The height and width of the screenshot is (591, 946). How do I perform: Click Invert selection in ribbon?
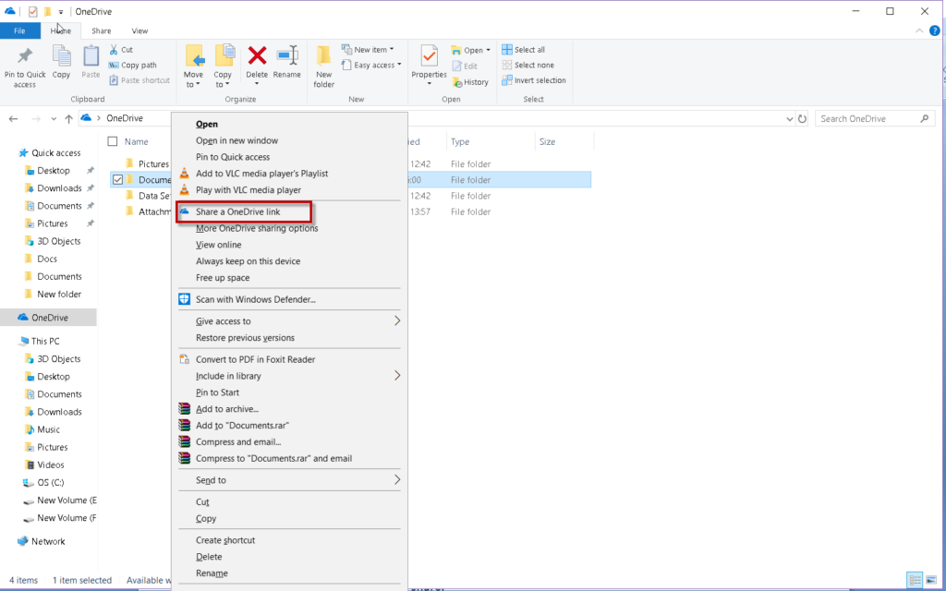(534, 80)
